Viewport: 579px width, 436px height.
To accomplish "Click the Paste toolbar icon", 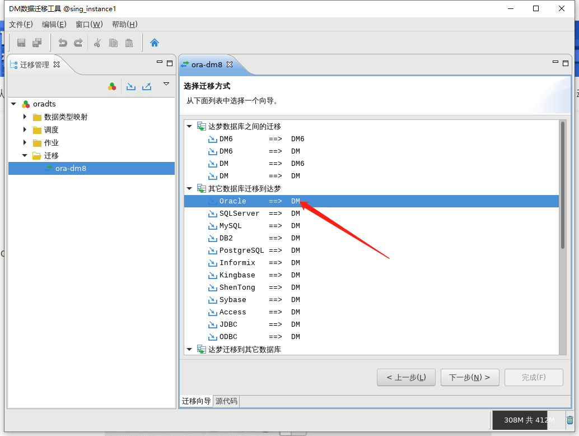I will point(129,43).
